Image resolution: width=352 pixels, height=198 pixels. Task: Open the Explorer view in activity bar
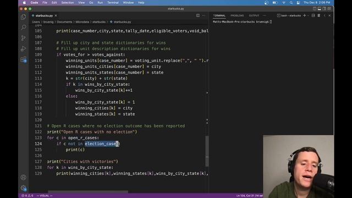coord(23,17)
